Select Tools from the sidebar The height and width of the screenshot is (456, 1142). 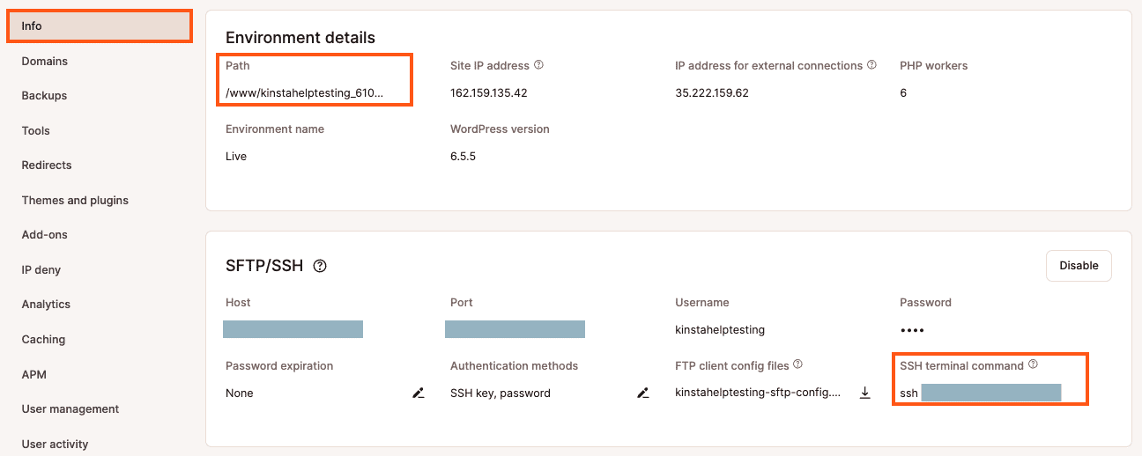click(36, 130)
